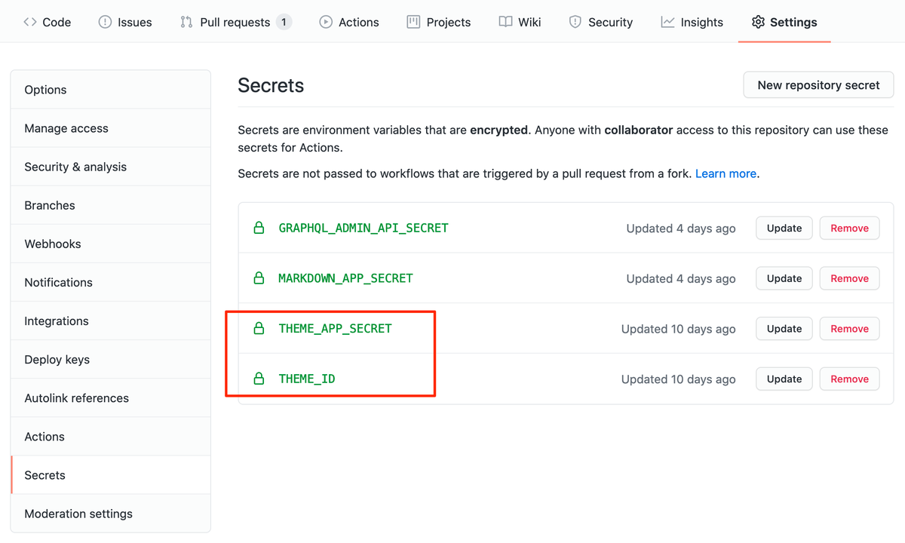Viewport: 905px width, 543px height.
Task: Click the pull request count badge
Action: click(x=284, y=22)
